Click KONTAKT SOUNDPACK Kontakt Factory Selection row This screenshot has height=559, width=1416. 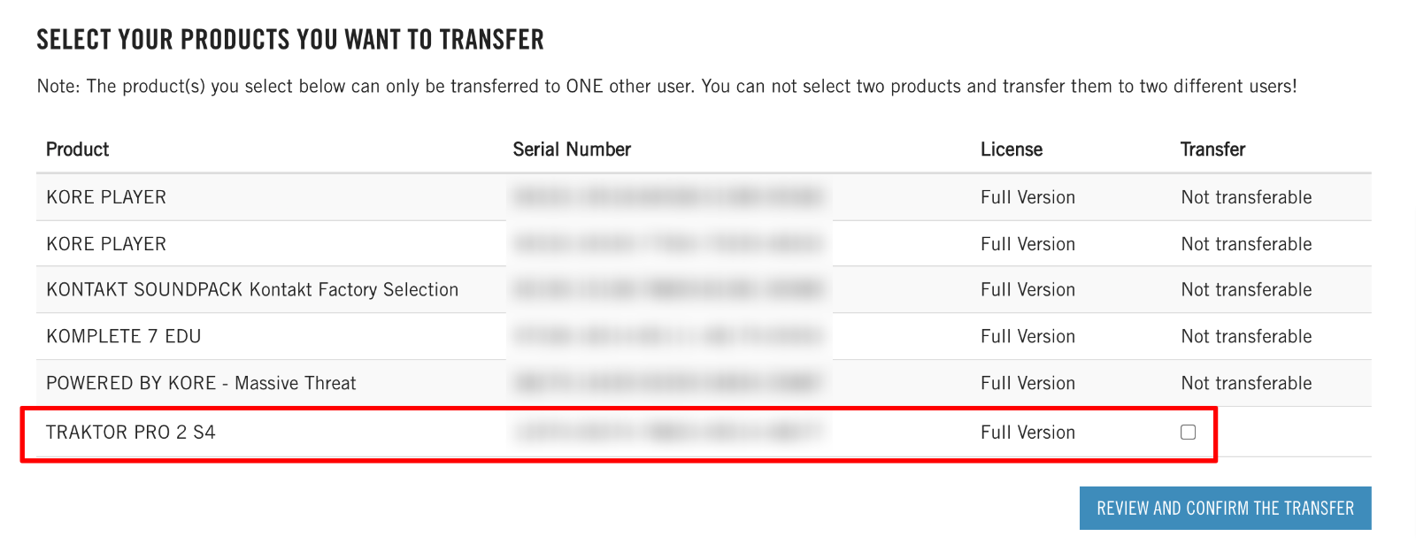[252, 290]
